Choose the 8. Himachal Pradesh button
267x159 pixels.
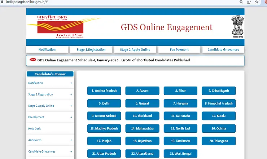pyautogui.click(x=219, y=103)
